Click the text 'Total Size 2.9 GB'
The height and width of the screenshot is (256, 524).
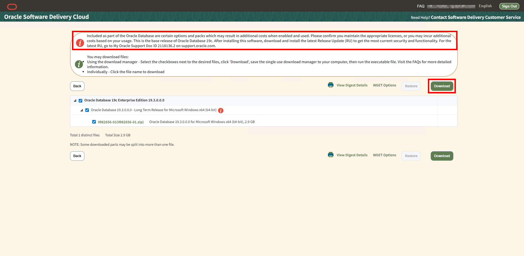click(118, 135)
